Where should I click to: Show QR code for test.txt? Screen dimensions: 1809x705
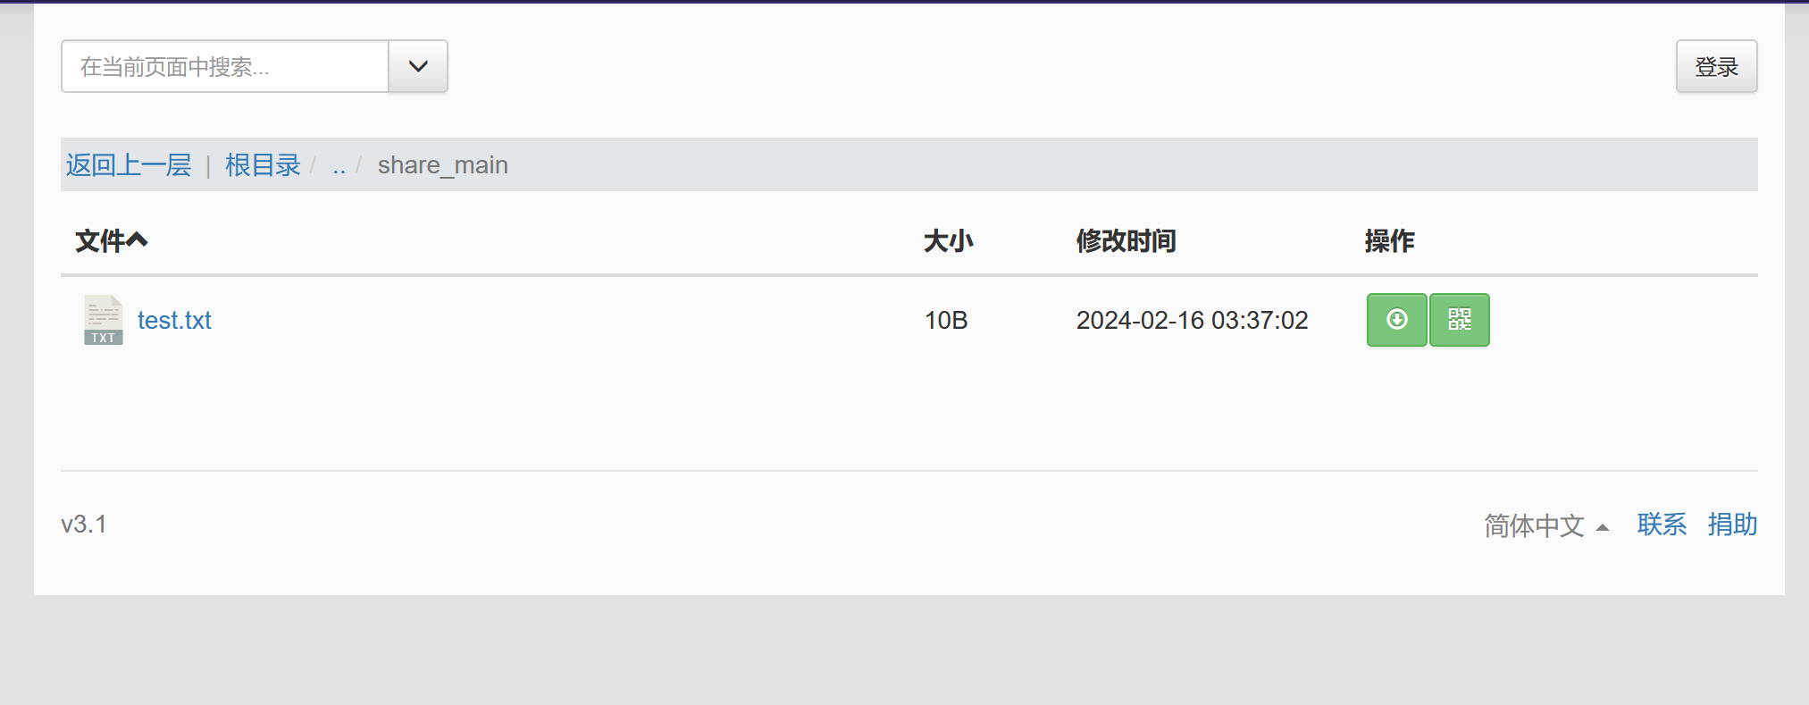pos(1459,320)
